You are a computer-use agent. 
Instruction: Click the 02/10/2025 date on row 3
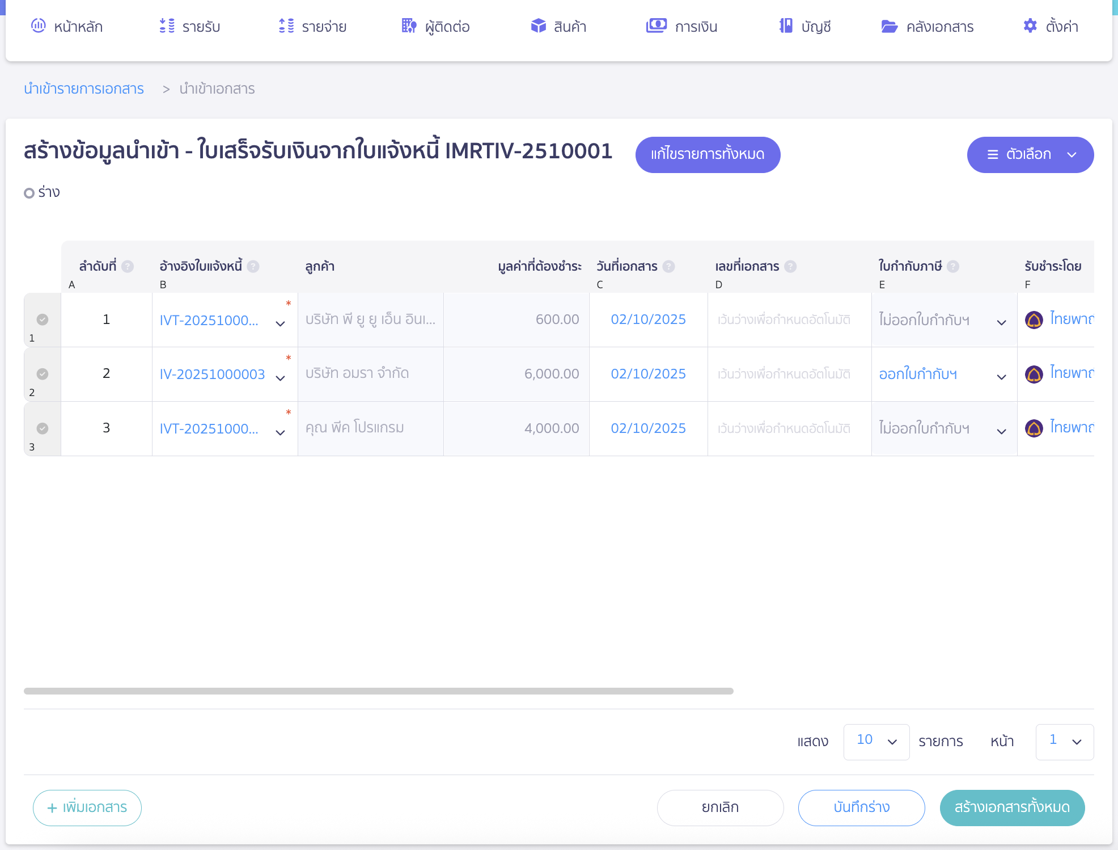(648, 428)
